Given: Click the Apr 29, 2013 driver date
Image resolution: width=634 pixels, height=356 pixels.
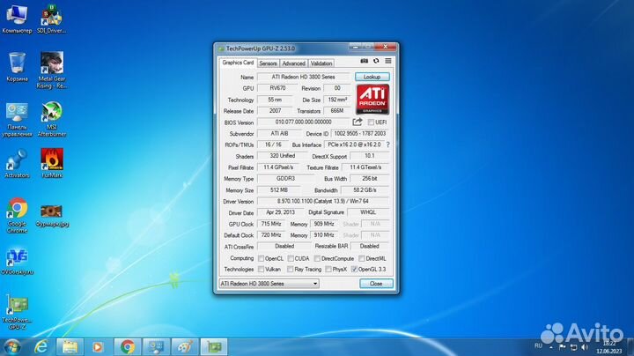Looking at the screenshot, I should (x=280, y=212).
